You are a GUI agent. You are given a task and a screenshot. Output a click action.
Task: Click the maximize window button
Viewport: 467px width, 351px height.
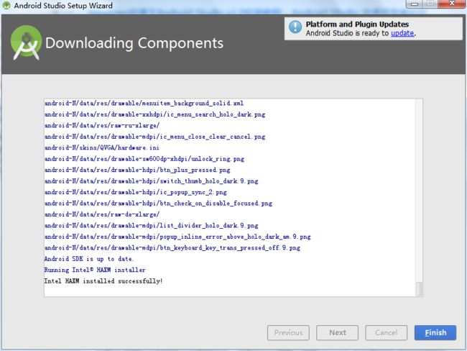pyautogui.click(x=430, y=4)
